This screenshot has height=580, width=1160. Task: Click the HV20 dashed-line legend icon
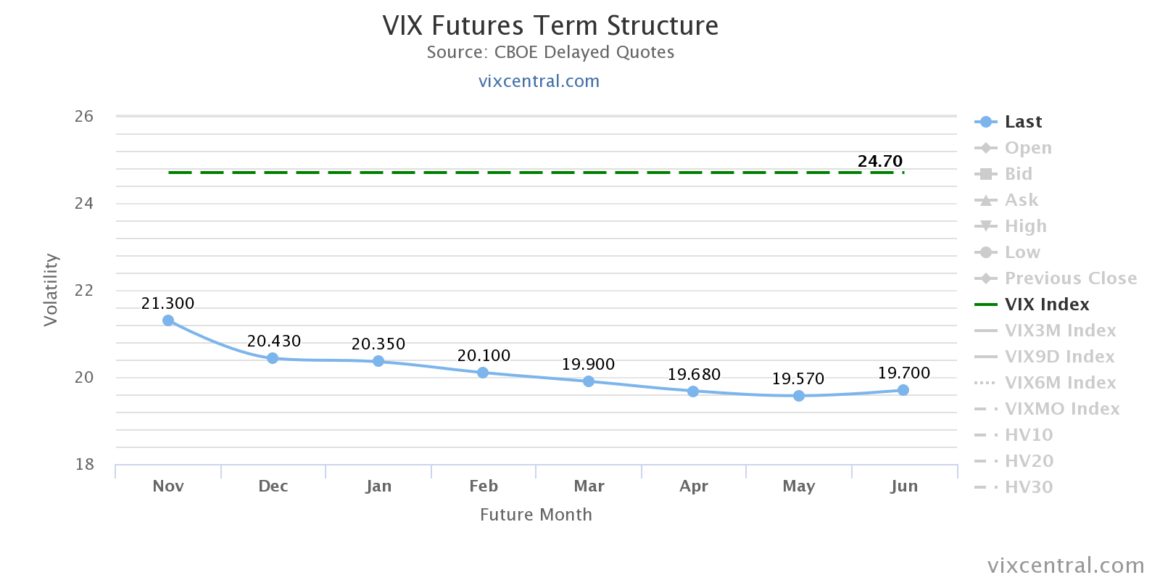click(x=985, y=461)
